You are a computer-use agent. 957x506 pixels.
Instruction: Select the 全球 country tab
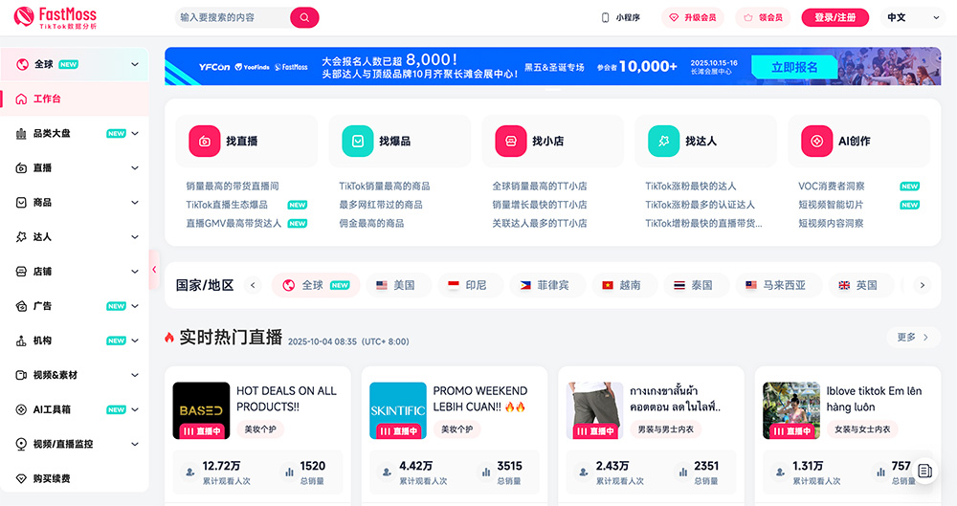[x=316, y=285]
